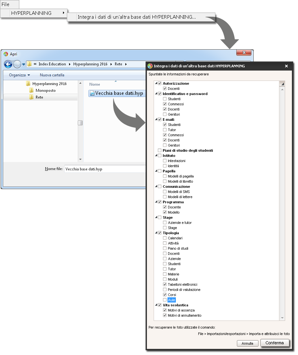Collapse the Pagella group
The height and width of the screenshot is (355, 298).
pyautogui.click(x=156, y=171)
